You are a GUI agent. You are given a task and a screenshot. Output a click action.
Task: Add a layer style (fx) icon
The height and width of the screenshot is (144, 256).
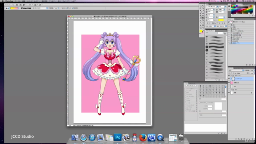point(239,139)
